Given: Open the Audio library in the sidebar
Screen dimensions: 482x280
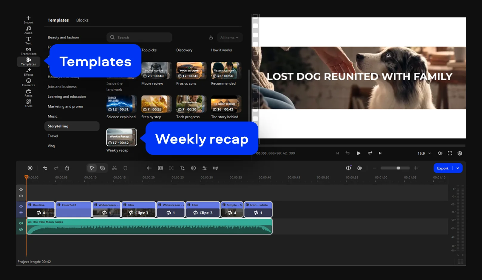Looking at the screenshot, I should coord(28,30).
